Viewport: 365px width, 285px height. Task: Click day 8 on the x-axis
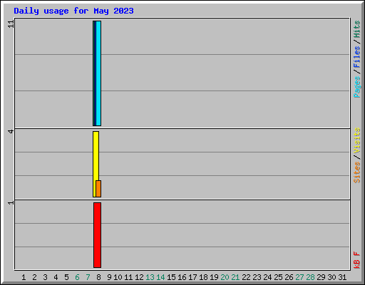click(x=98, y=277)
